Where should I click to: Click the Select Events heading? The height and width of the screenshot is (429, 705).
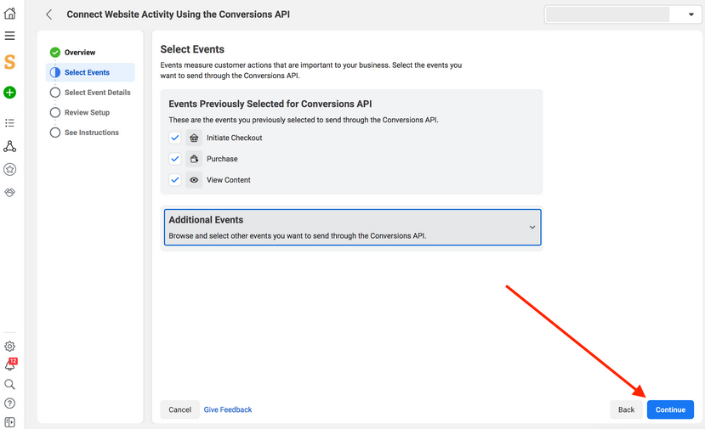click(192, 49)
